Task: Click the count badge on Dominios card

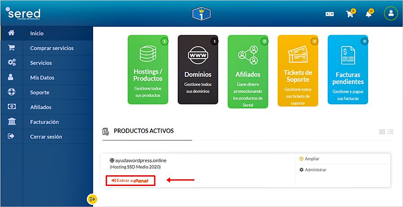Action: pos(214,41)
